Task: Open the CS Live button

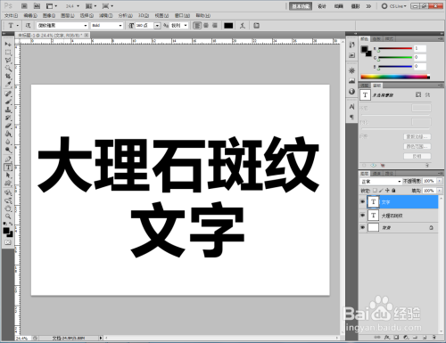Action: click(x=393, y=6)
